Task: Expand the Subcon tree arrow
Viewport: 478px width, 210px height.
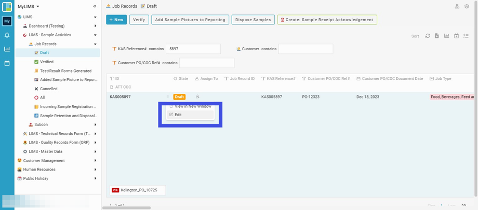Action: [x=95, y=124]
